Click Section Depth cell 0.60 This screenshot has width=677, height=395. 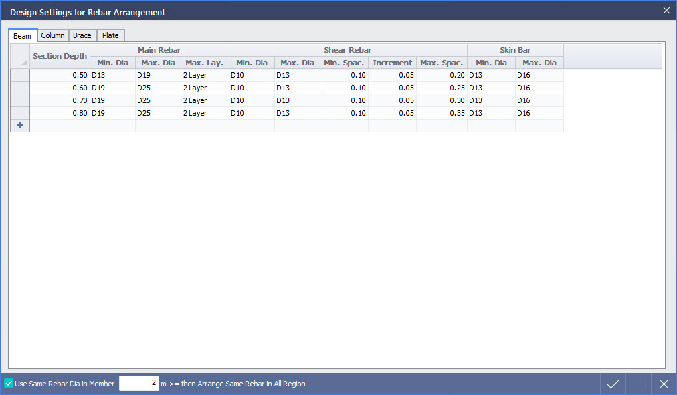[x=60, y=88]
